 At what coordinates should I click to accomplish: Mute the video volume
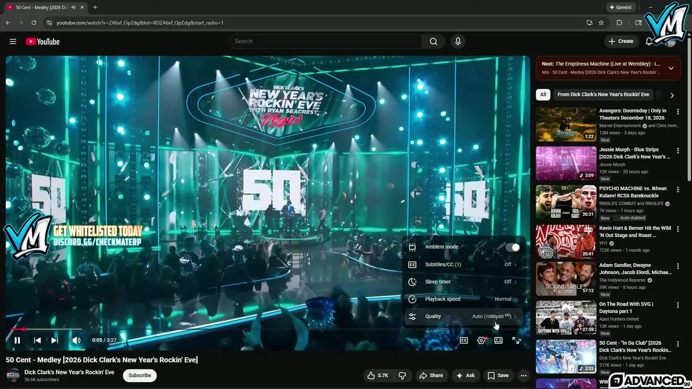[76, 340]
